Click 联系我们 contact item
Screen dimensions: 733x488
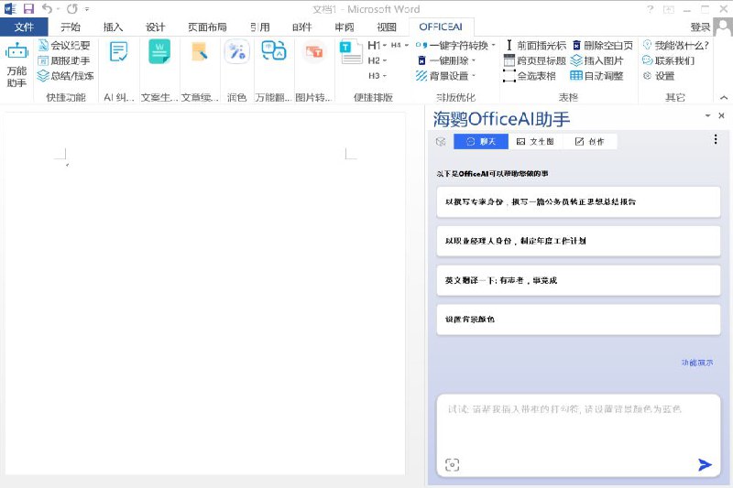[x=669, y=60]
